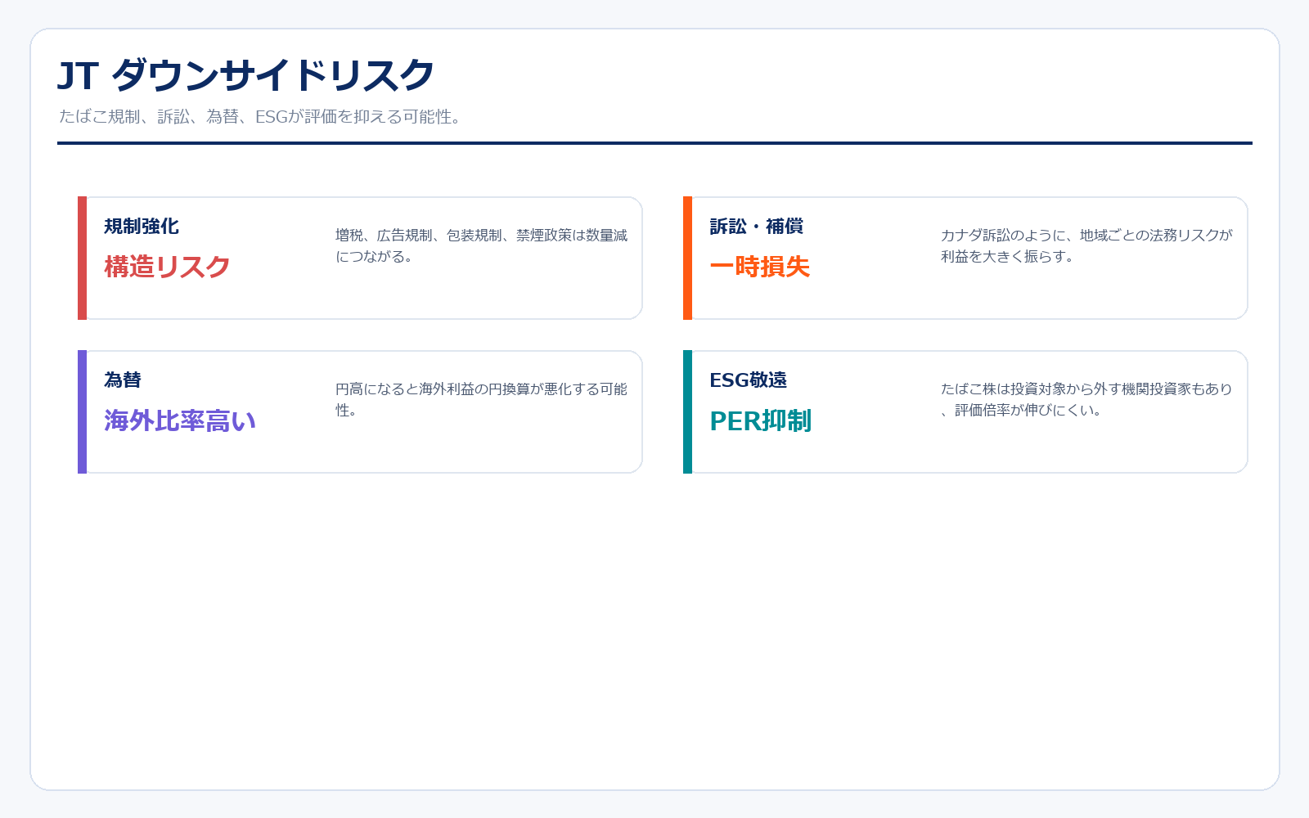Click the orange '一時損失' label

tap(759, 267)
